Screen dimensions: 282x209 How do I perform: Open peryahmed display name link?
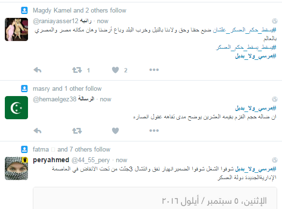(51, 160)
